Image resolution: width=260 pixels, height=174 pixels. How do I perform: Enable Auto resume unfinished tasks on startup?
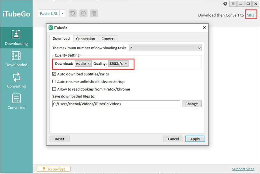tap(54, 81)
